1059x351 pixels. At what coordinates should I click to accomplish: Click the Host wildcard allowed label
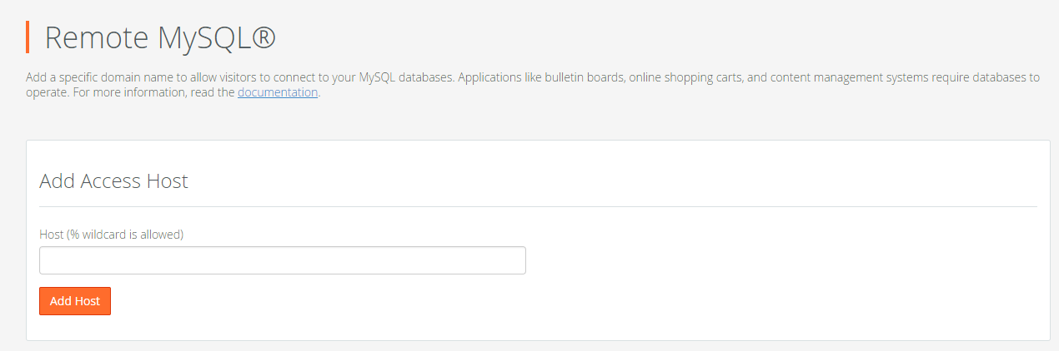112,235
